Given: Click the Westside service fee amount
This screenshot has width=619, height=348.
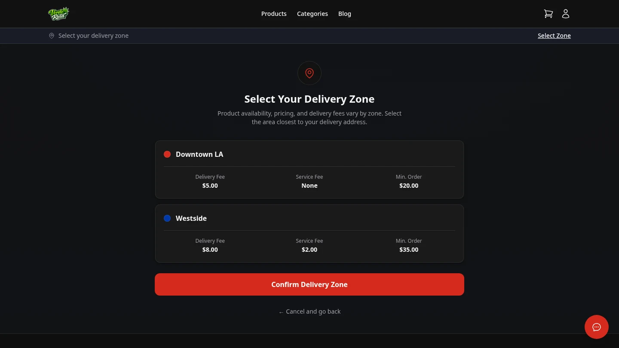Looking at the screenshot, I should pos(309,249).
